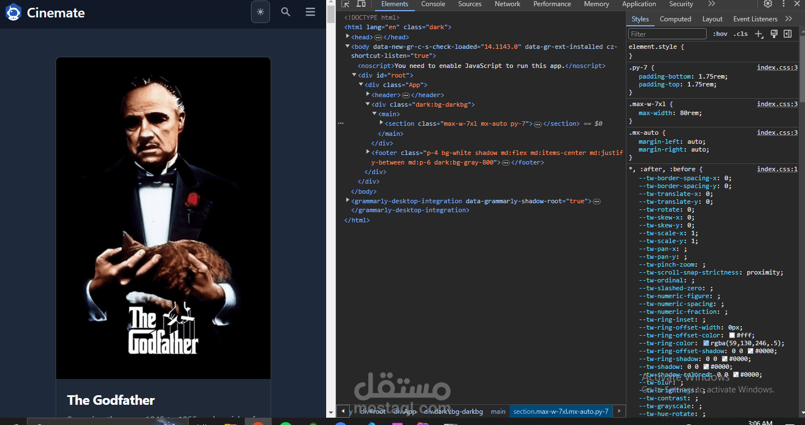Collapse the main element node
This screenshot has width=805, height=425.
(x=375, y=113)
